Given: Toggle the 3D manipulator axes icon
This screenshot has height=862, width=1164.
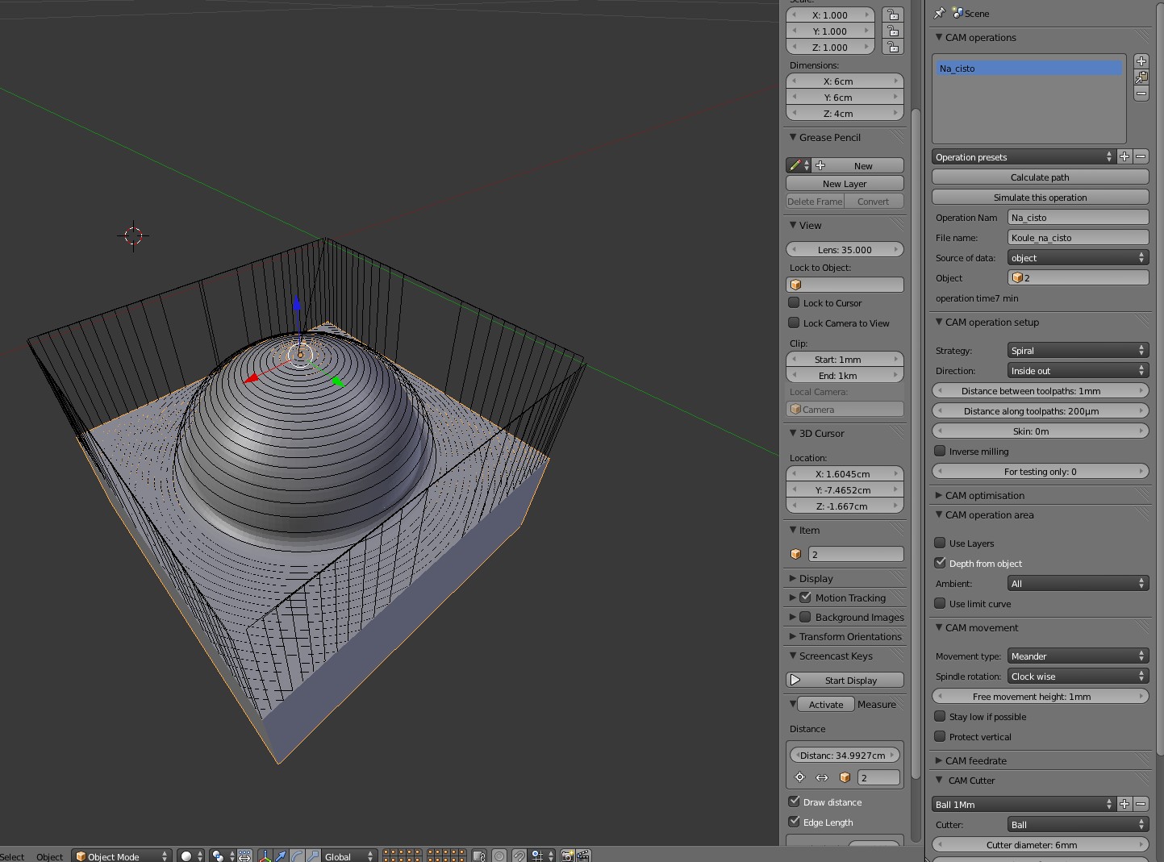Looking at the screenshot, I should click(x=265, y=856).
